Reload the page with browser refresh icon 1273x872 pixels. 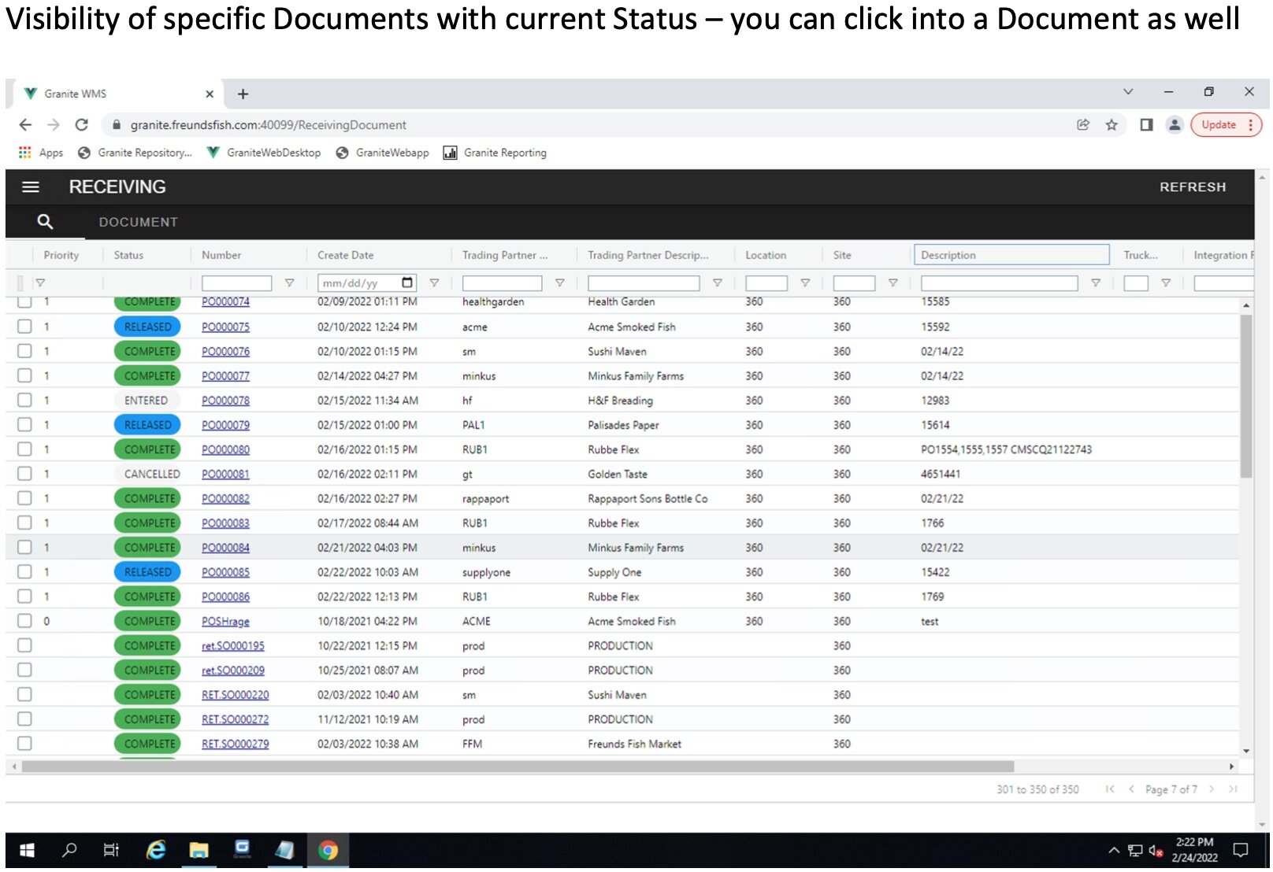point(81,125)
